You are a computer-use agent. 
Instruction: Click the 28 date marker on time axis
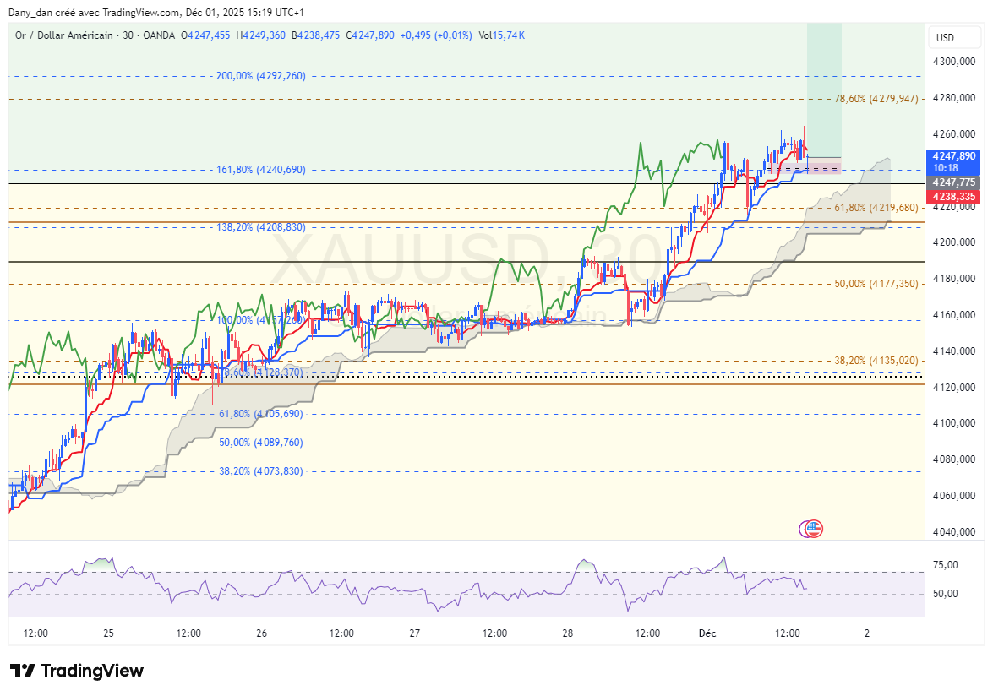pos(567,633)
